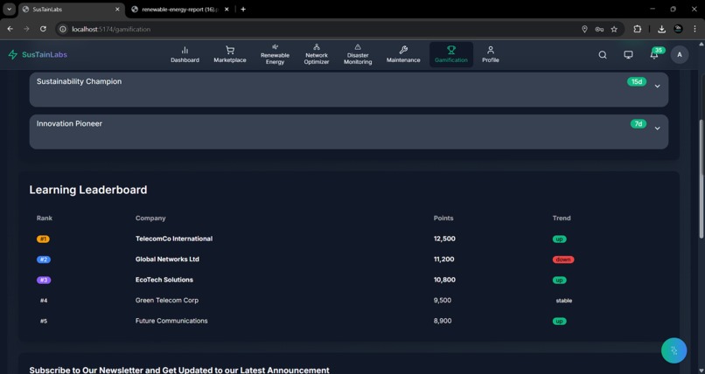Open the Dashboard nav item
Viewport: 705px width, 374px height.
[185, 55]
